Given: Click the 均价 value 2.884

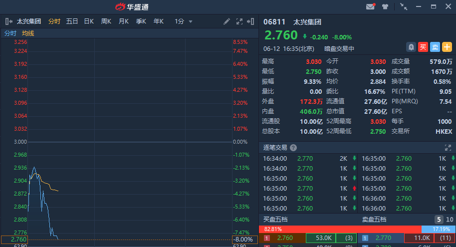Looking at the screenshot, I should [378, 81].
